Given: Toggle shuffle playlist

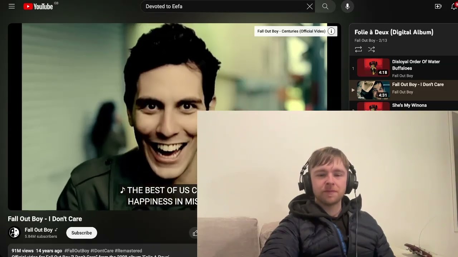Looking at the screenshot, I should click(x=371, y=49).
